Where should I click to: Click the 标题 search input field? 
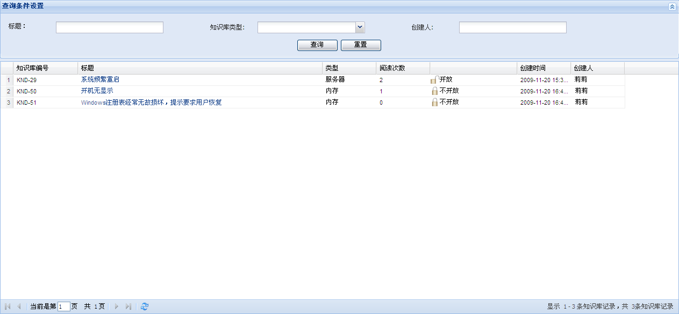coord(110,27)
